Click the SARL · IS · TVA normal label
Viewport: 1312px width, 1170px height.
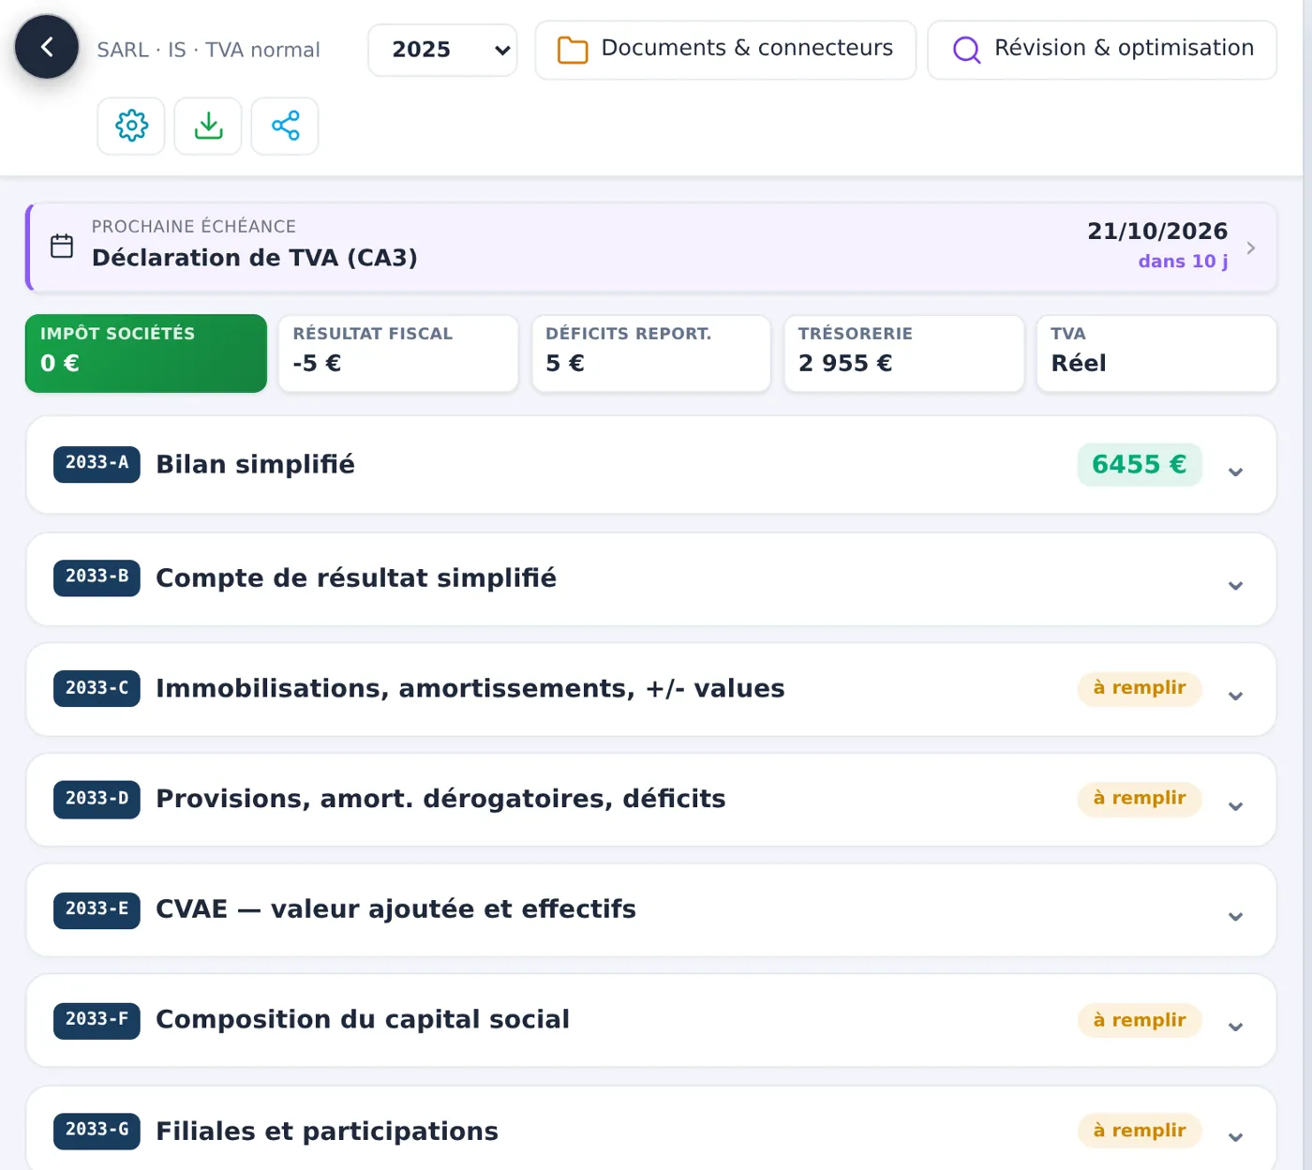[208, 50]
